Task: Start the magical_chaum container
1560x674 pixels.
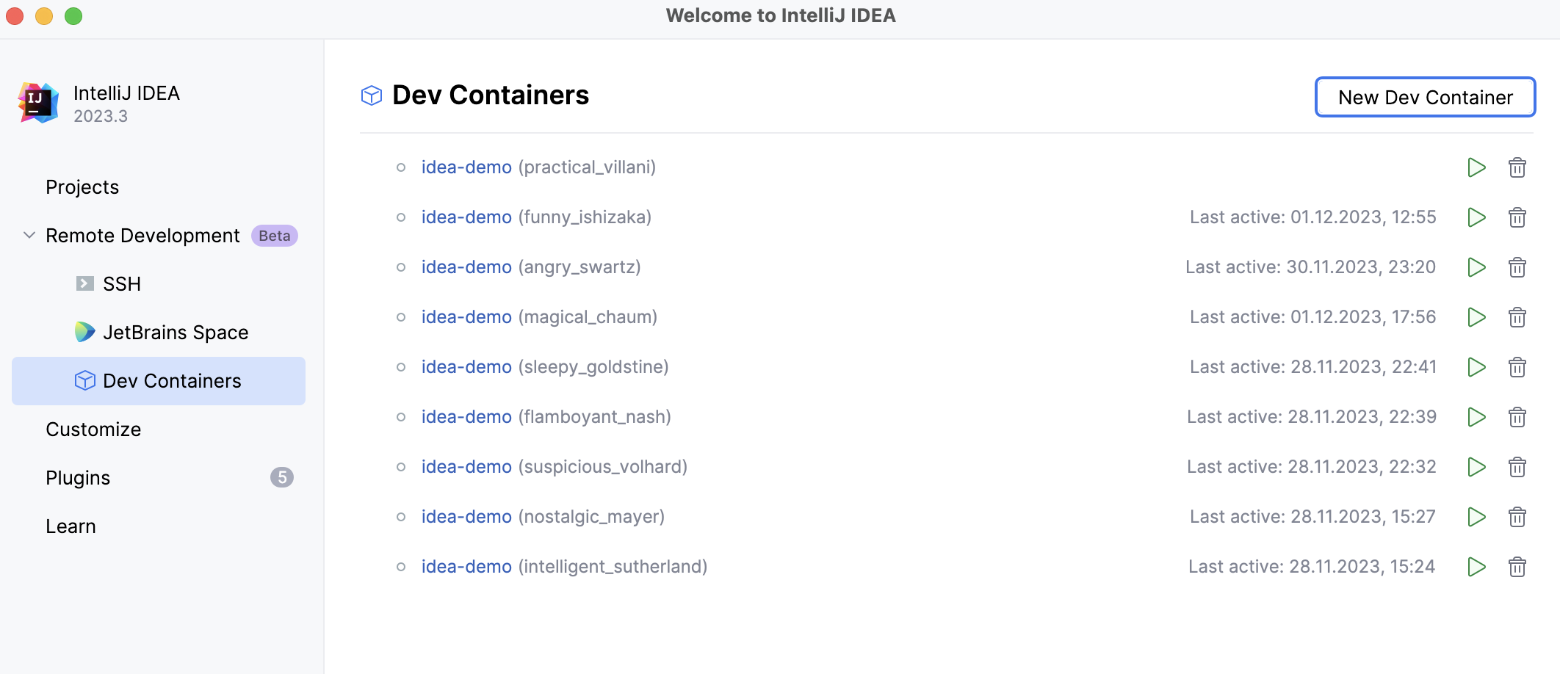Action: click(x=1476, y=317)
